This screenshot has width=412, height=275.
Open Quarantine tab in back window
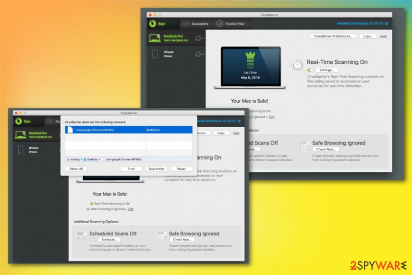(197, 24)
